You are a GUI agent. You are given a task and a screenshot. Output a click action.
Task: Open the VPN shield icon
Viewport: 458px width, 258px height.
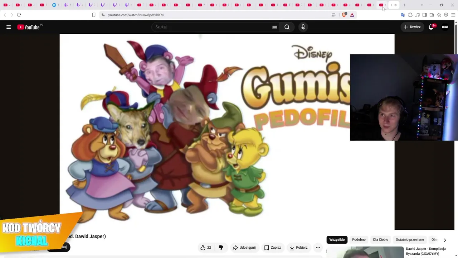pos(446,15)
